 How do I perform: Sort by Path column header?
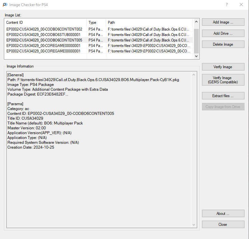[149, 23]
